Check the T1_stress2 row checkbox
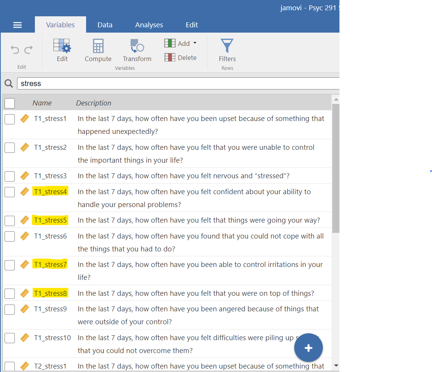This screenshot has height=372, width=432. point(9,148)
